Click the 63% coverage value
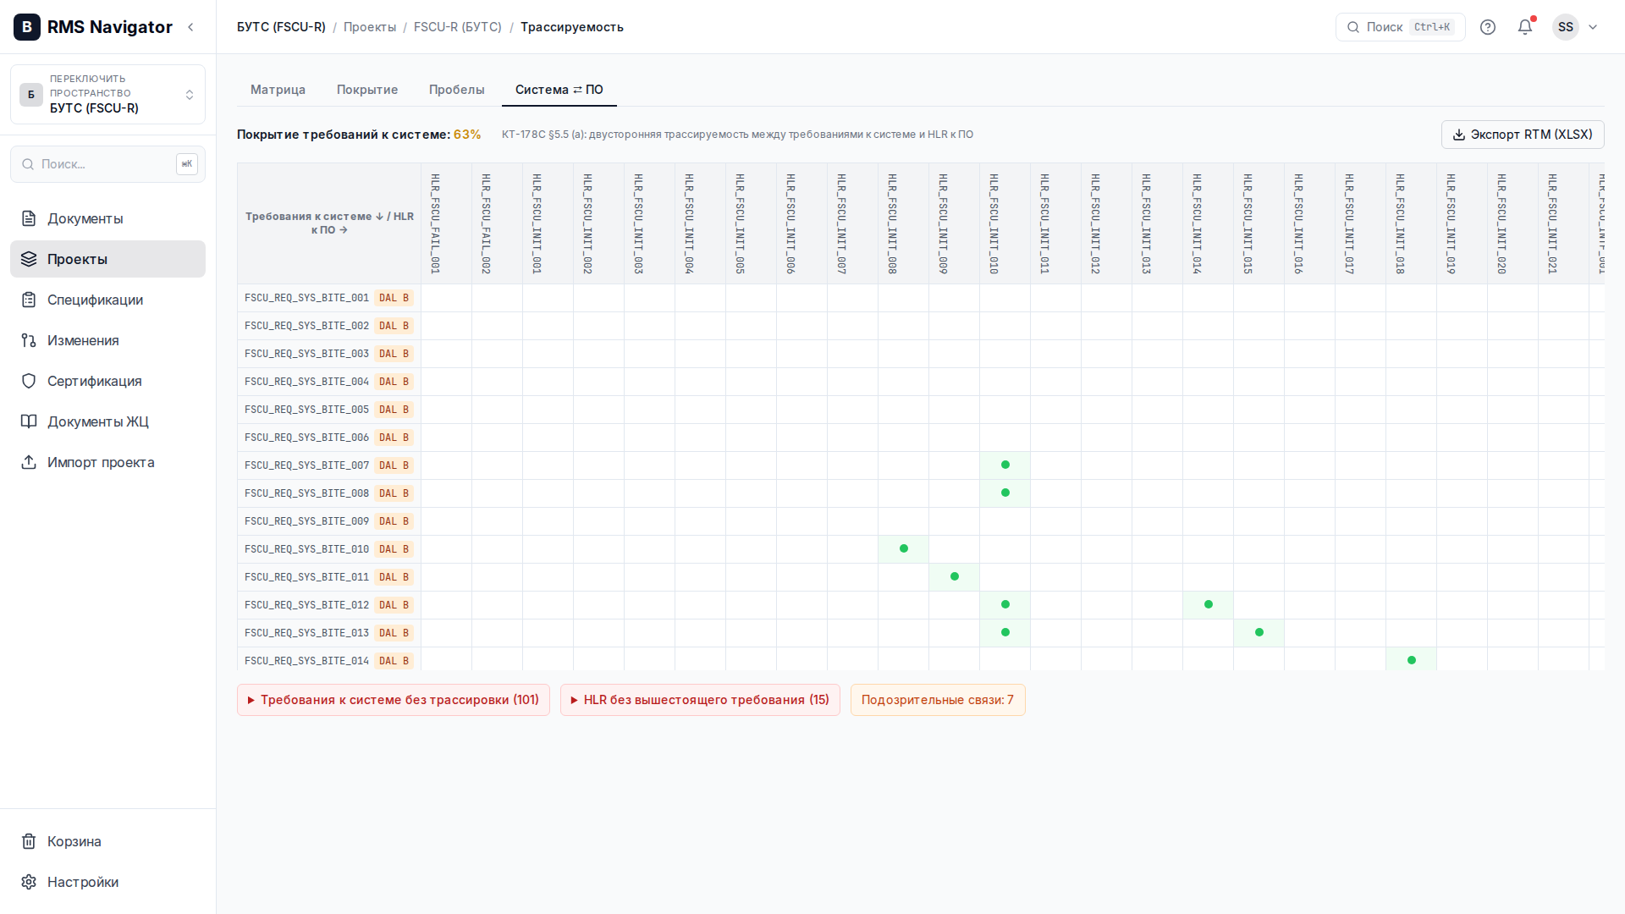This screenshot has height=914, width=1625. [x=467, y=135]
